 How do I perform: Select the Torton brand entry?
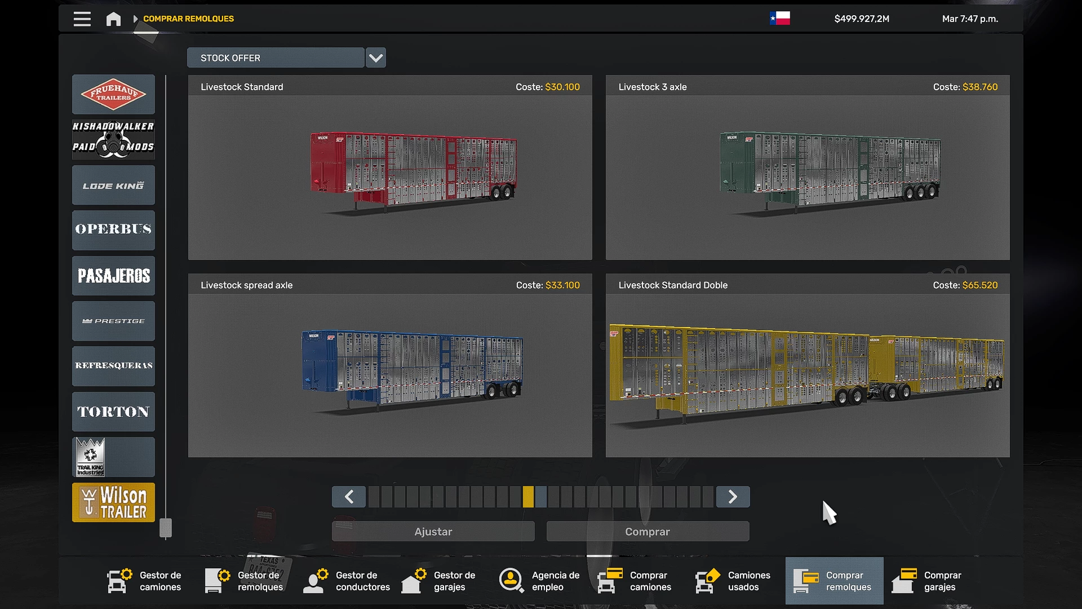[x=113, y=412]
